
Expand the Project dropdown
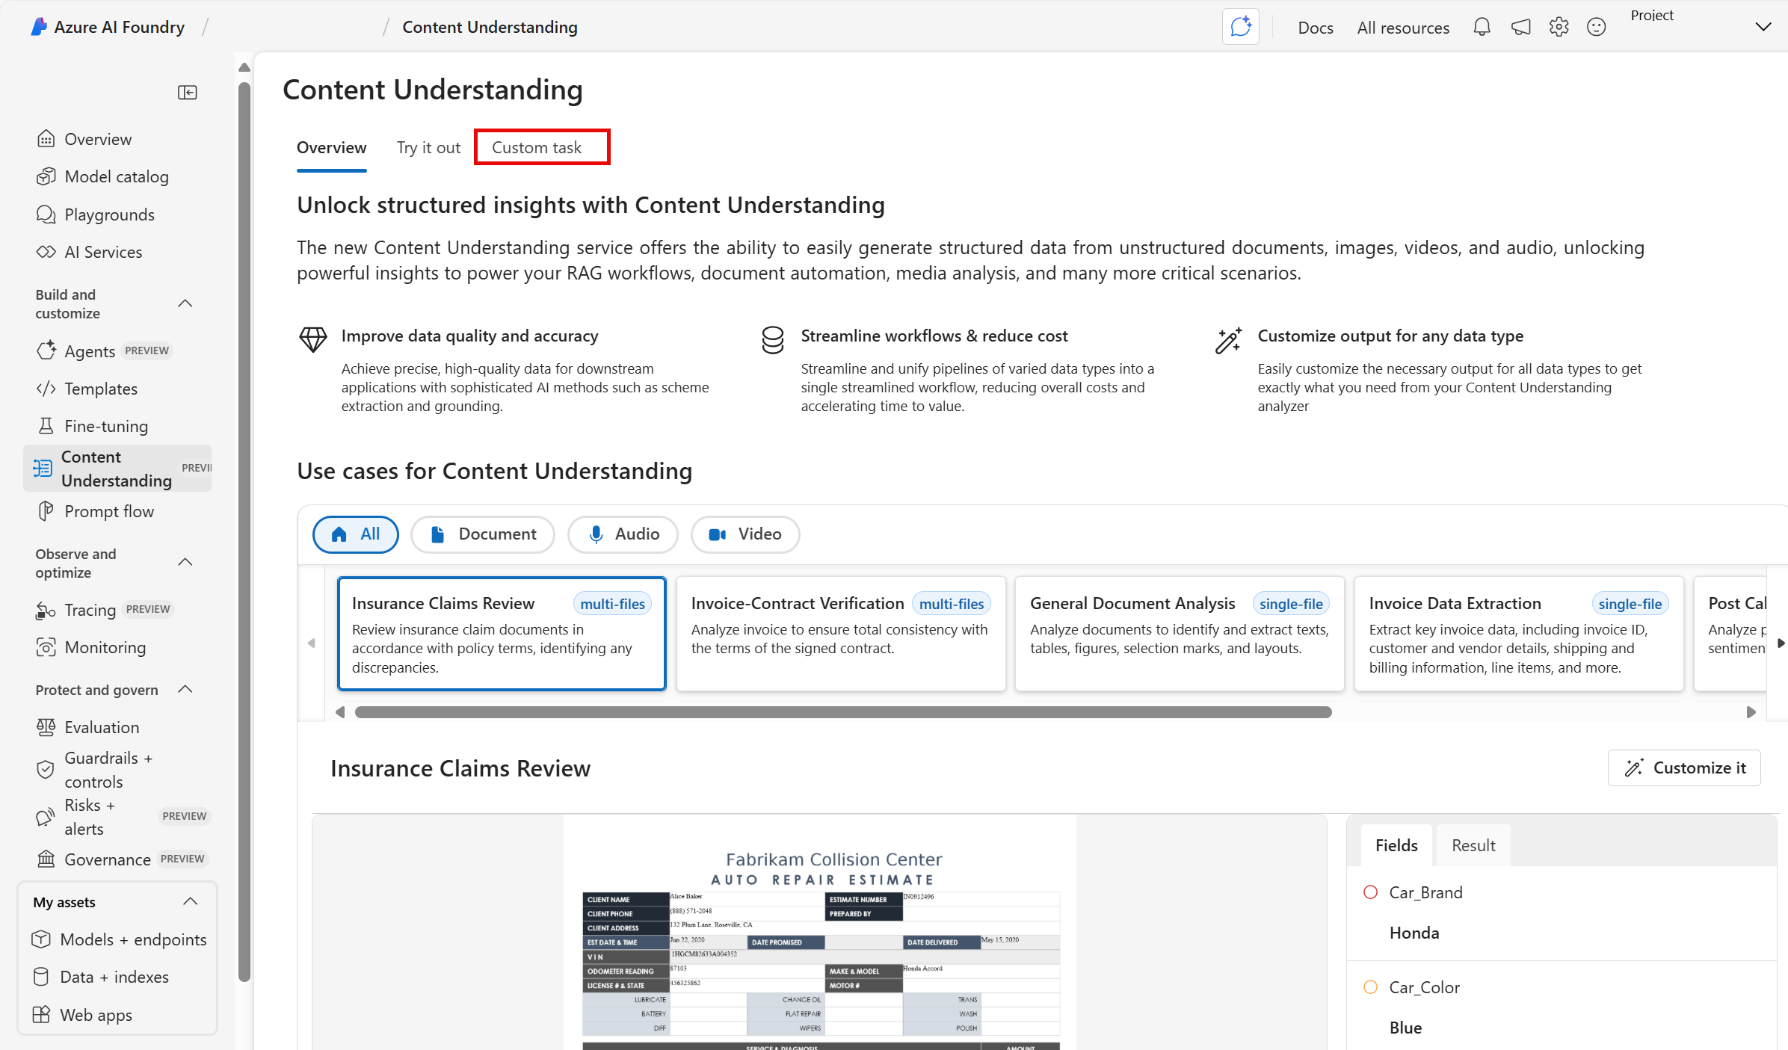coord(1763,27)
